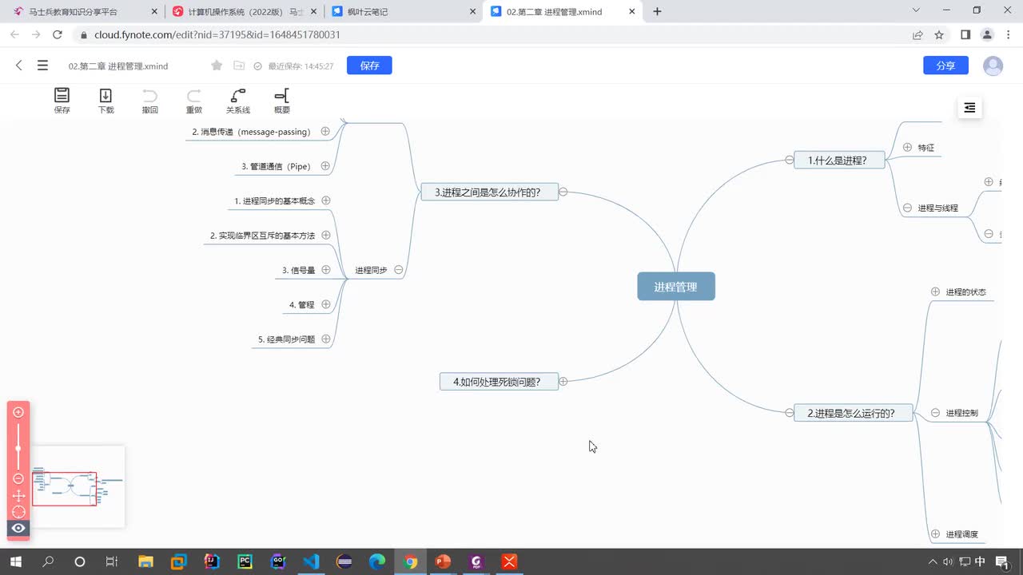Reload the page
Screen dimensions: 1023x575
[58, 35]
